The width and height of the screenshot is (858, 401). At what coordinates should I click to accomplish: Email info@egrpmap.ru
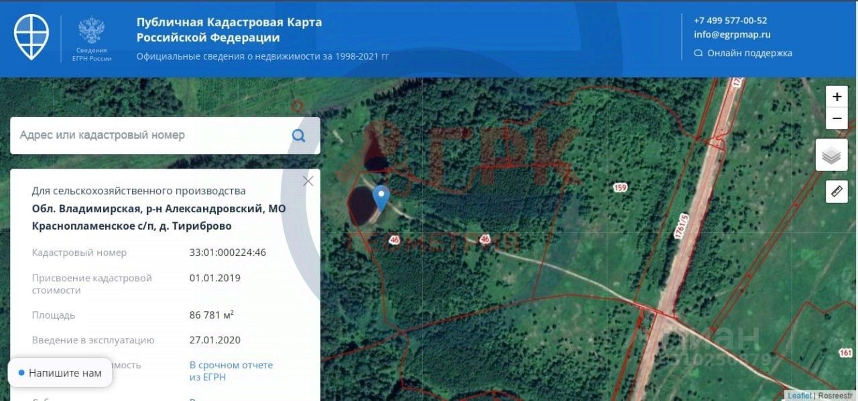[x=732, y=35]
